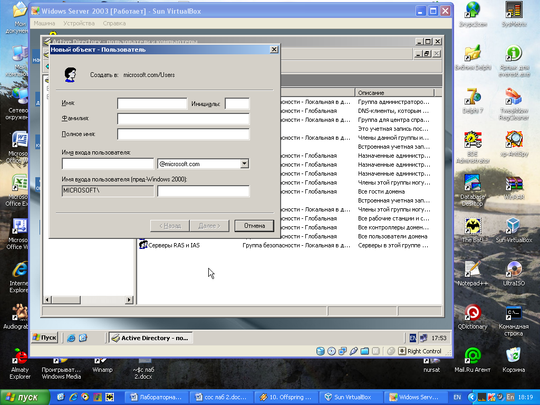Image resolution: width=540 pixels, height=405 pixels.
Task: Open Библия Delphi folder icon
Action: coord(472,57)
